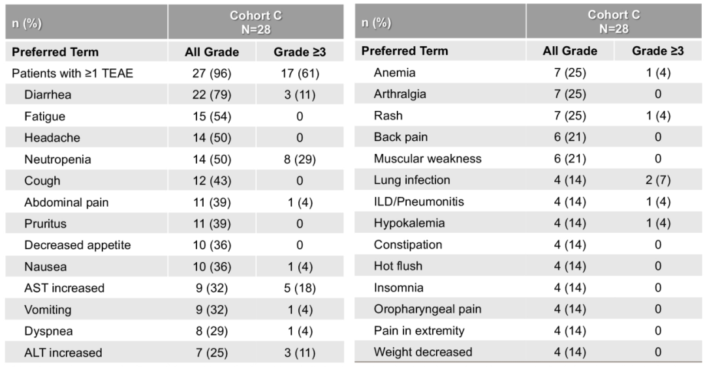Click the "17 (61)" Grade ≥3 value
Screen dimensions: 705x367
300,73
